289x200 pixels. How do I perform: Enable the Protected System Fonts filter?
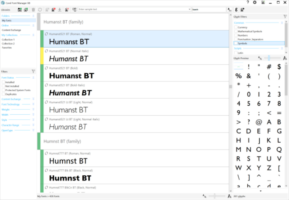click(x=3, y=90)
